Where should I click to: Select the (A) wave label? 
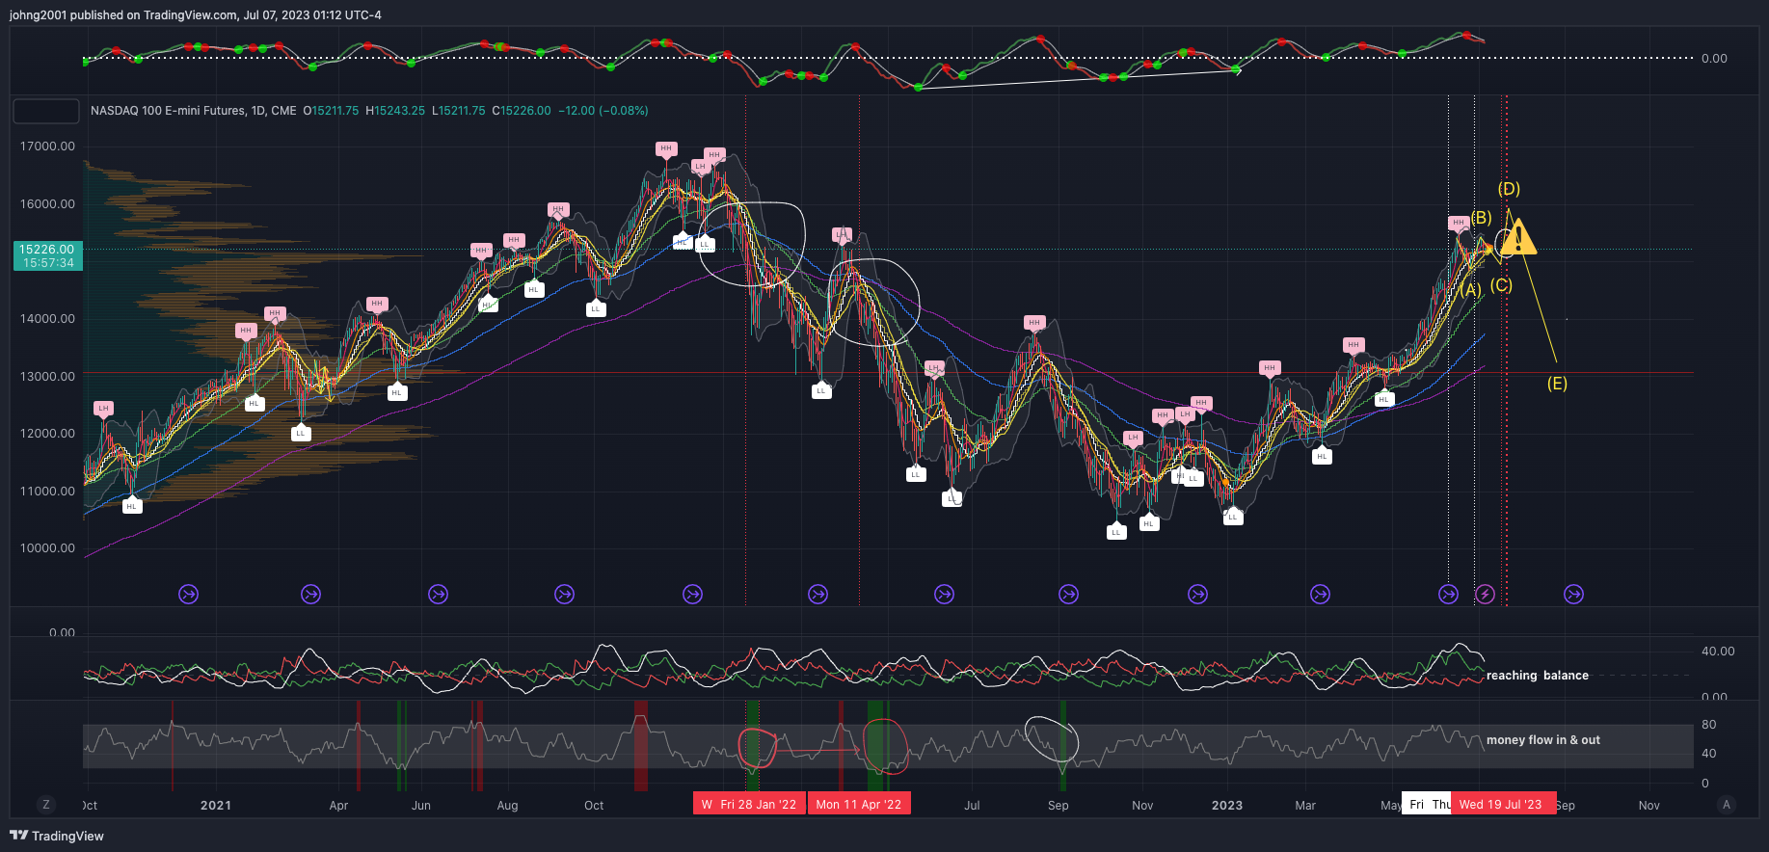(1470, 289)
